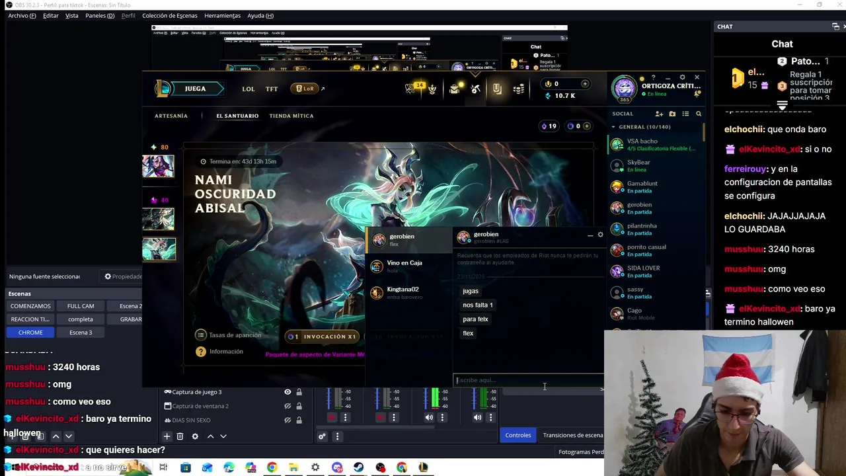Select the FULL CAM scene
846x476 pixels.
81,306
